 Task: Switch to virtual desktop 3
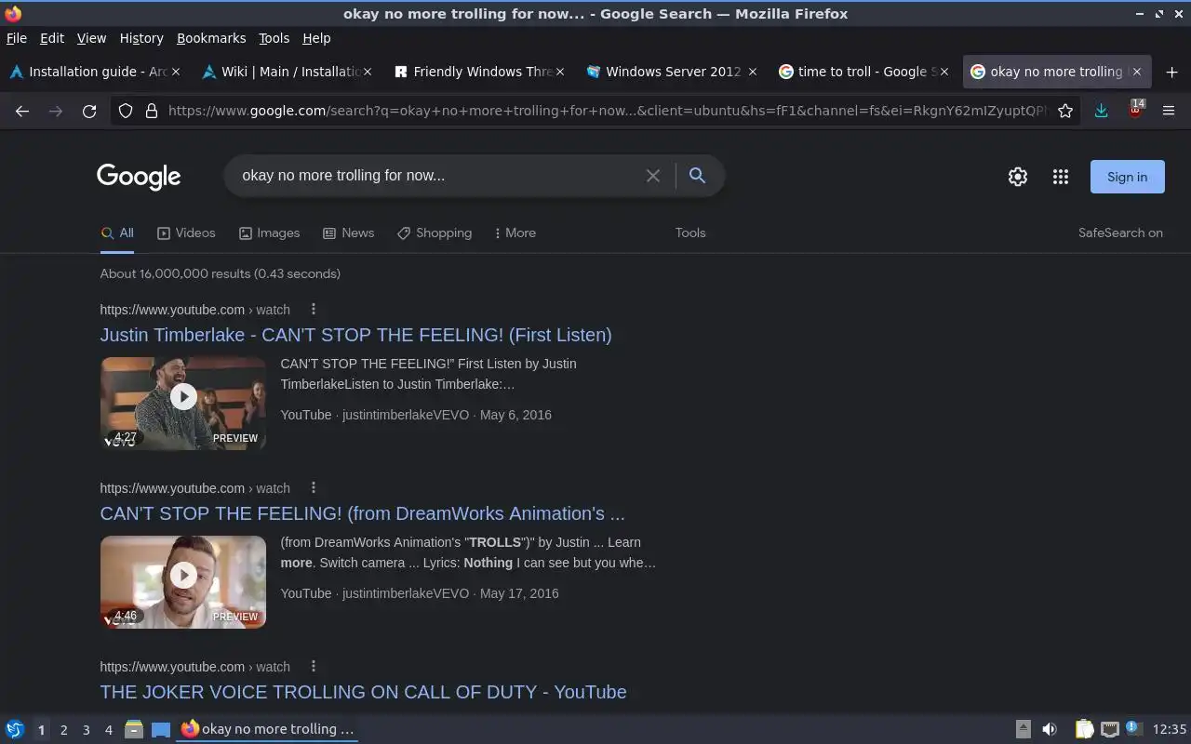point(86,730)
